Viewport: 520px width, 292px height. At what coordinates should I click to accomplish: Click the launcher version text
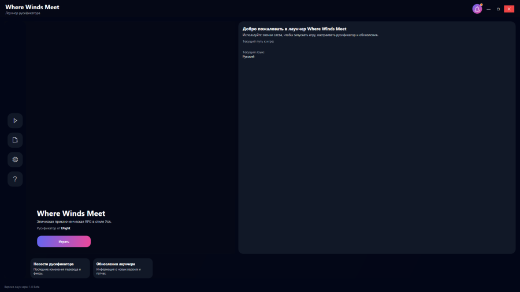coord(22,287)
